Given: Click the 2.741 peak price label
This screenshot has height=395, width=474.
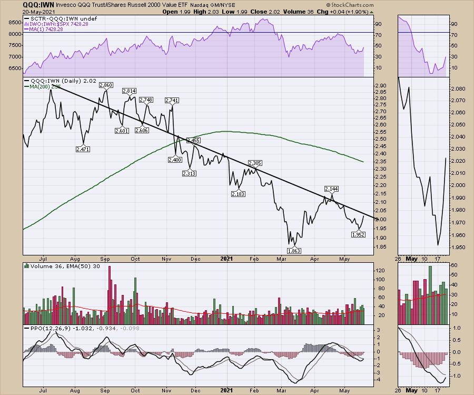Looking at the screenshot, I should [172, 101].
